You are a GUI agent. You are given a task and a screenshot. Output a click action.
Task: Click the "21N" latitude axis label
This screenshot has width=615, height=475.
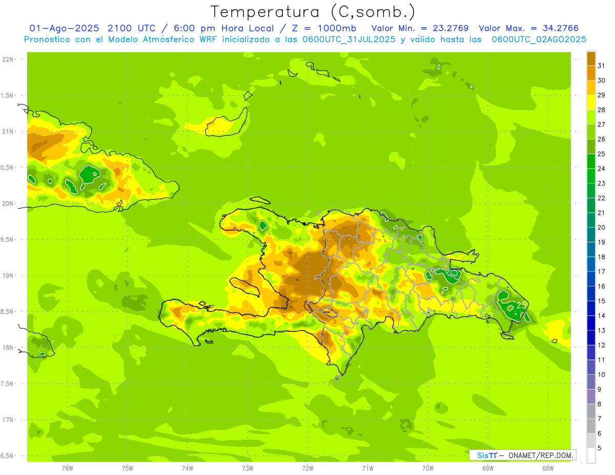(x=8, y=131)
